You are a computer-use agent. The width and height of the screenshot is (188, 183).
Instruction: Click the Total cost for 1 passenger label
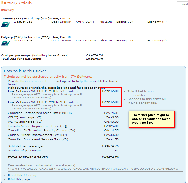pos(21,59)
